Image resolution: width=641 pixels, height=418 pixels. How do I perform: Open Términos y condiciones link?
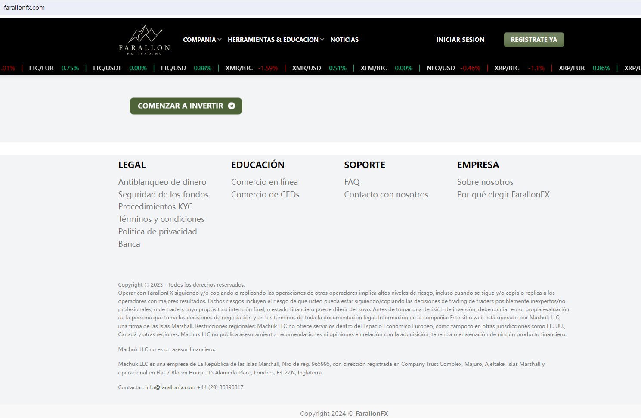click(x=161, y=219)
